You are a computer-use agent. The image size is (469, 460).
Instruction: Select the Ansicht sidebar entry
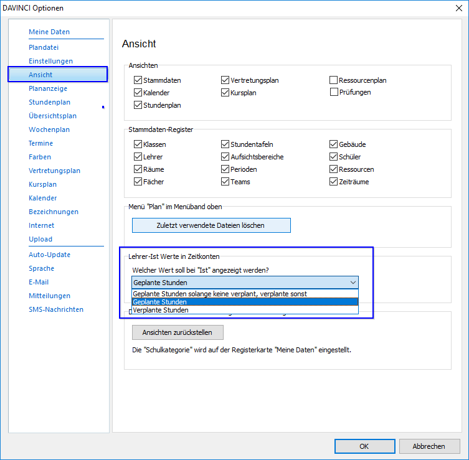click(57, 75)
